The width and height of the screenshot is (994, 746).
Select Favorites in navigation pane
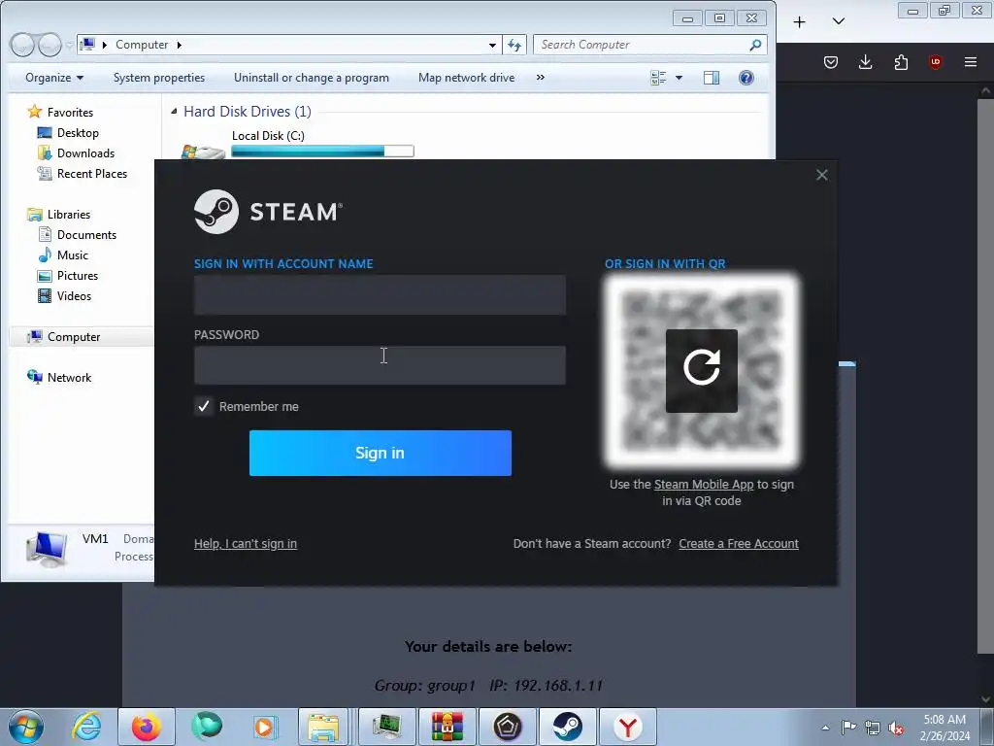[70, 113]
